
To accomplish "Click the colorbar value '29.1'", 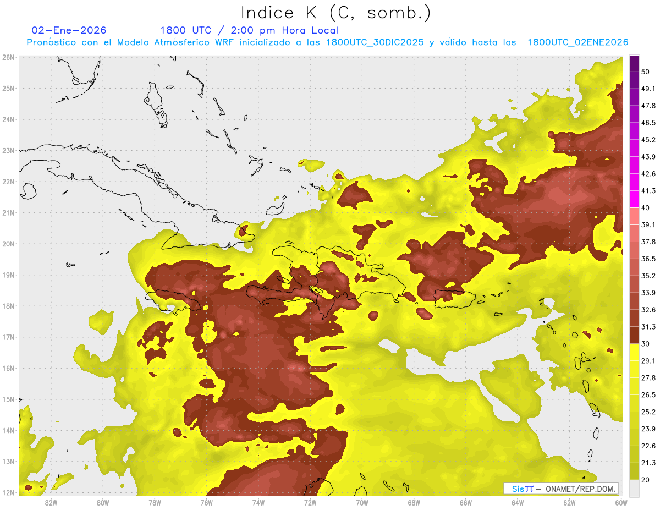I will 648,361.
